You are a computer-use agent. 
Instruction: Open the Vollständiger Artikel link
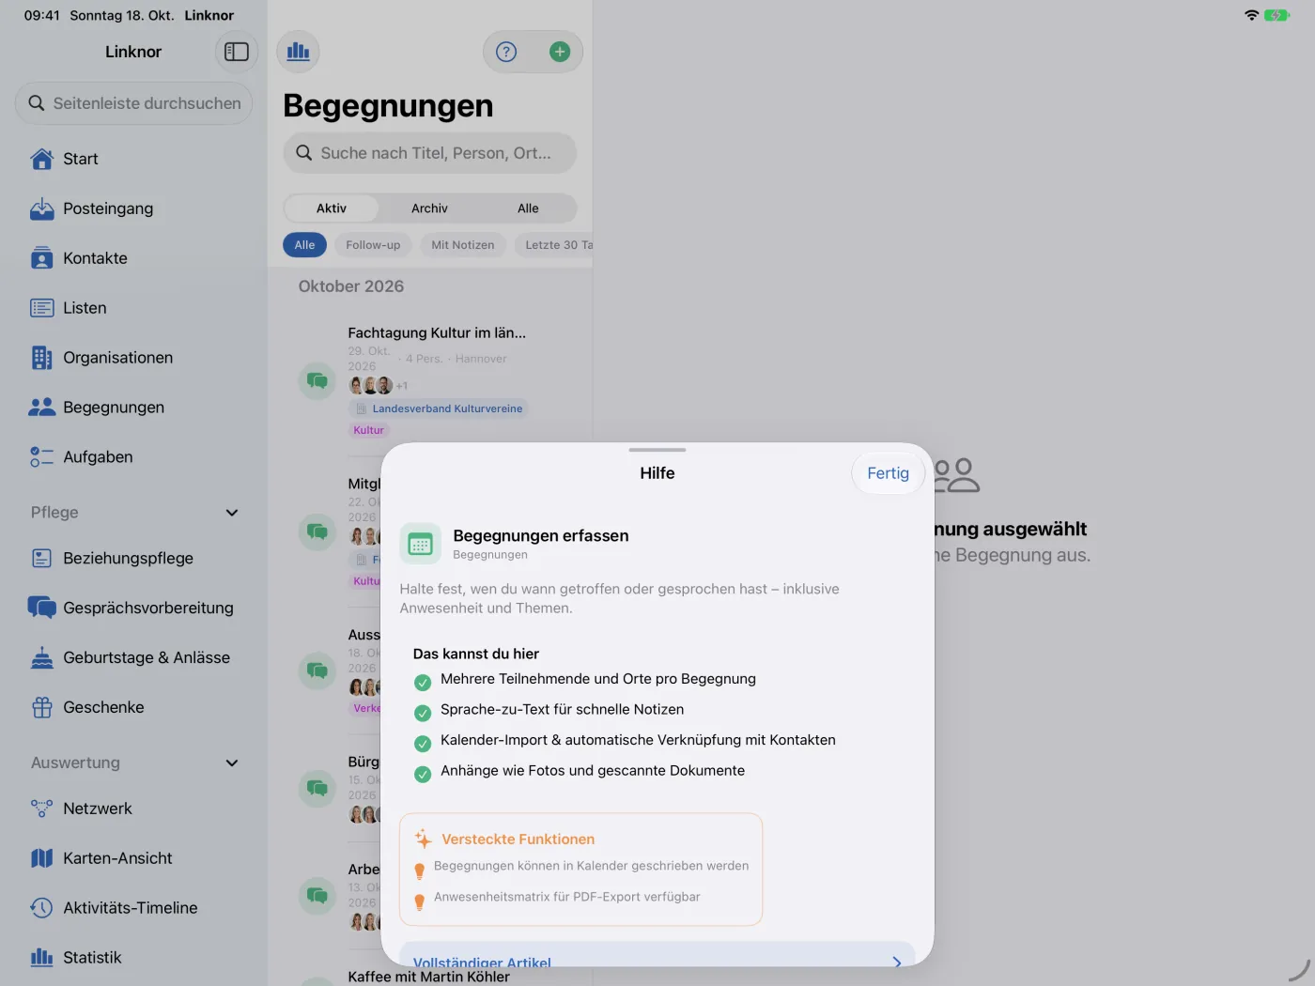(657, 957)
